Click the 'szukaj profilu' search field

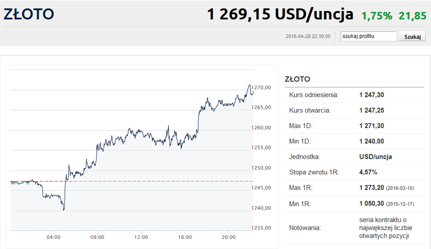pos(369,36)
